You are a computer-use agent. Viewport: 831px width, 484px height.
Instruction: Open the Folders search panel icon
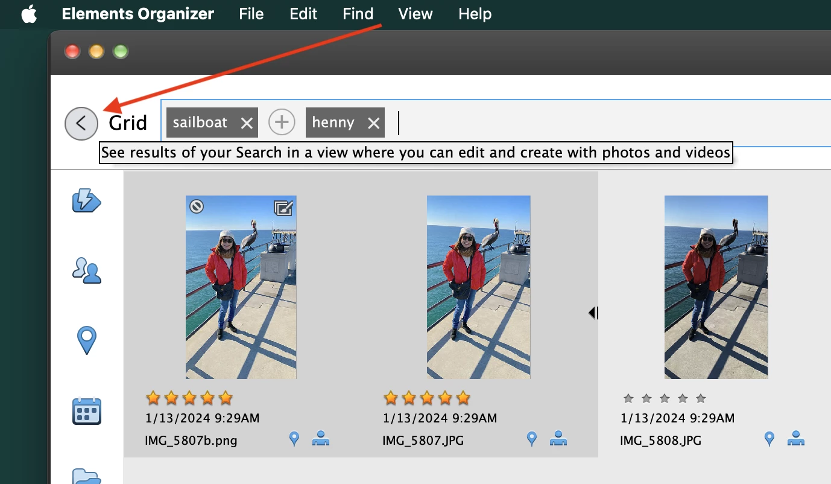click(87, 476)
